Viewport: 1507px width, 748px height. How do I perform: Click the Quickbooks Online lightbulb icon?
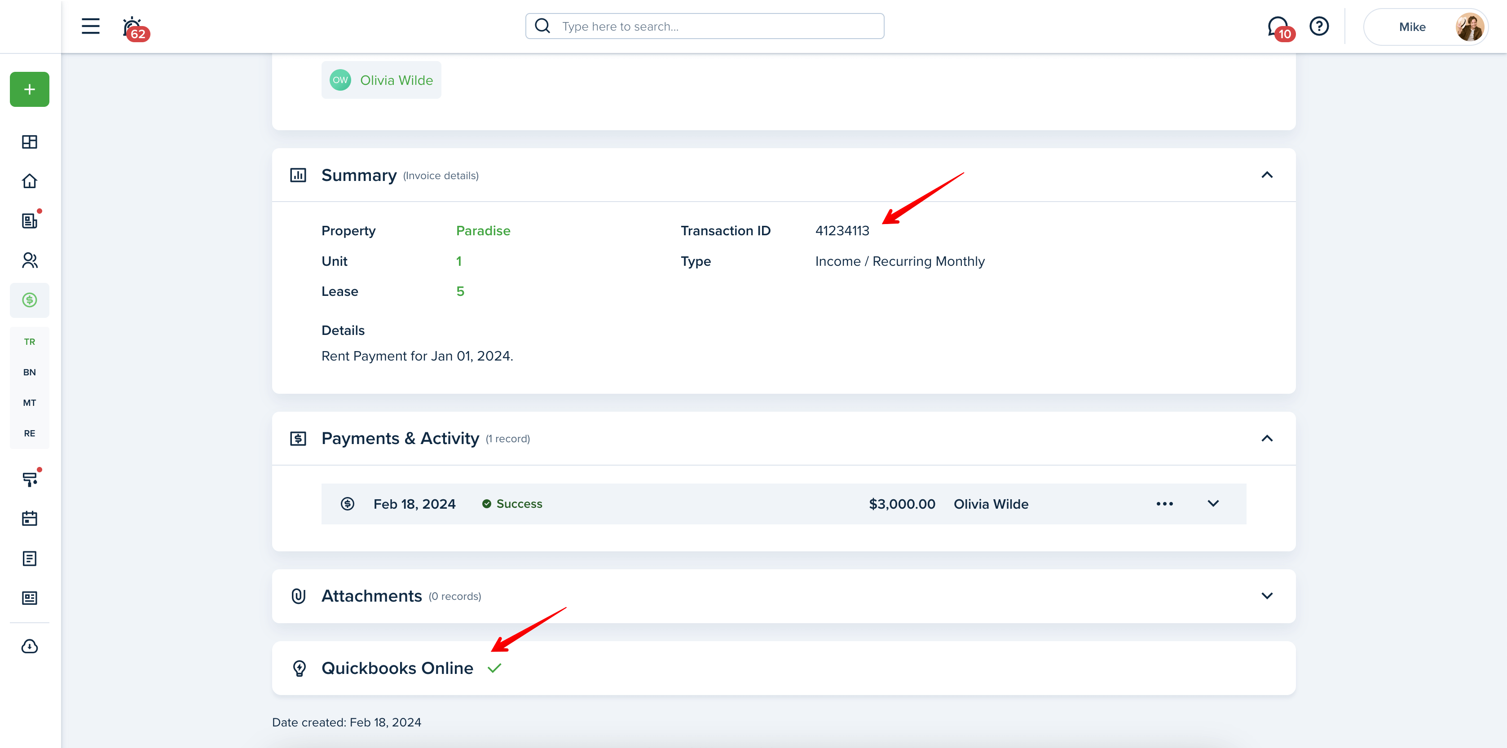pyautogui.click(x=299, y=668)
